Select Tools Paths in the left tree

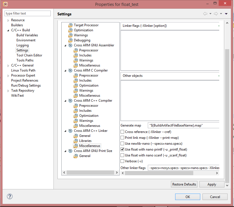25,60
